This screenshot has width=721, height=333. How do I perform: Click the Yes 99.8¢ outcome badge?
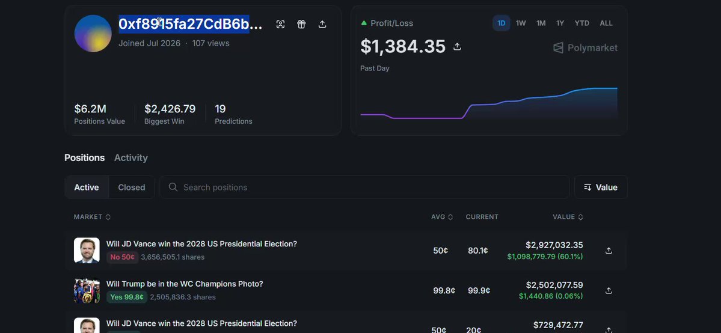point(127,297)
